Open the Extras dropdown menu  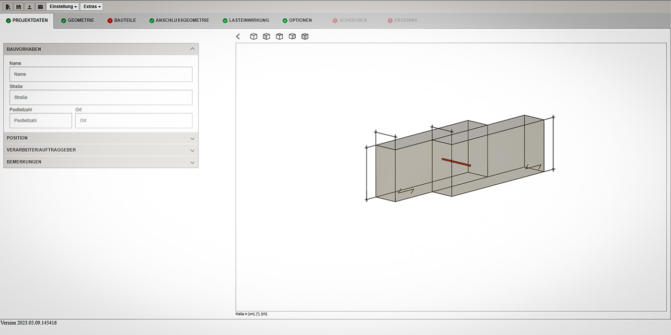(x=92, y=6)
